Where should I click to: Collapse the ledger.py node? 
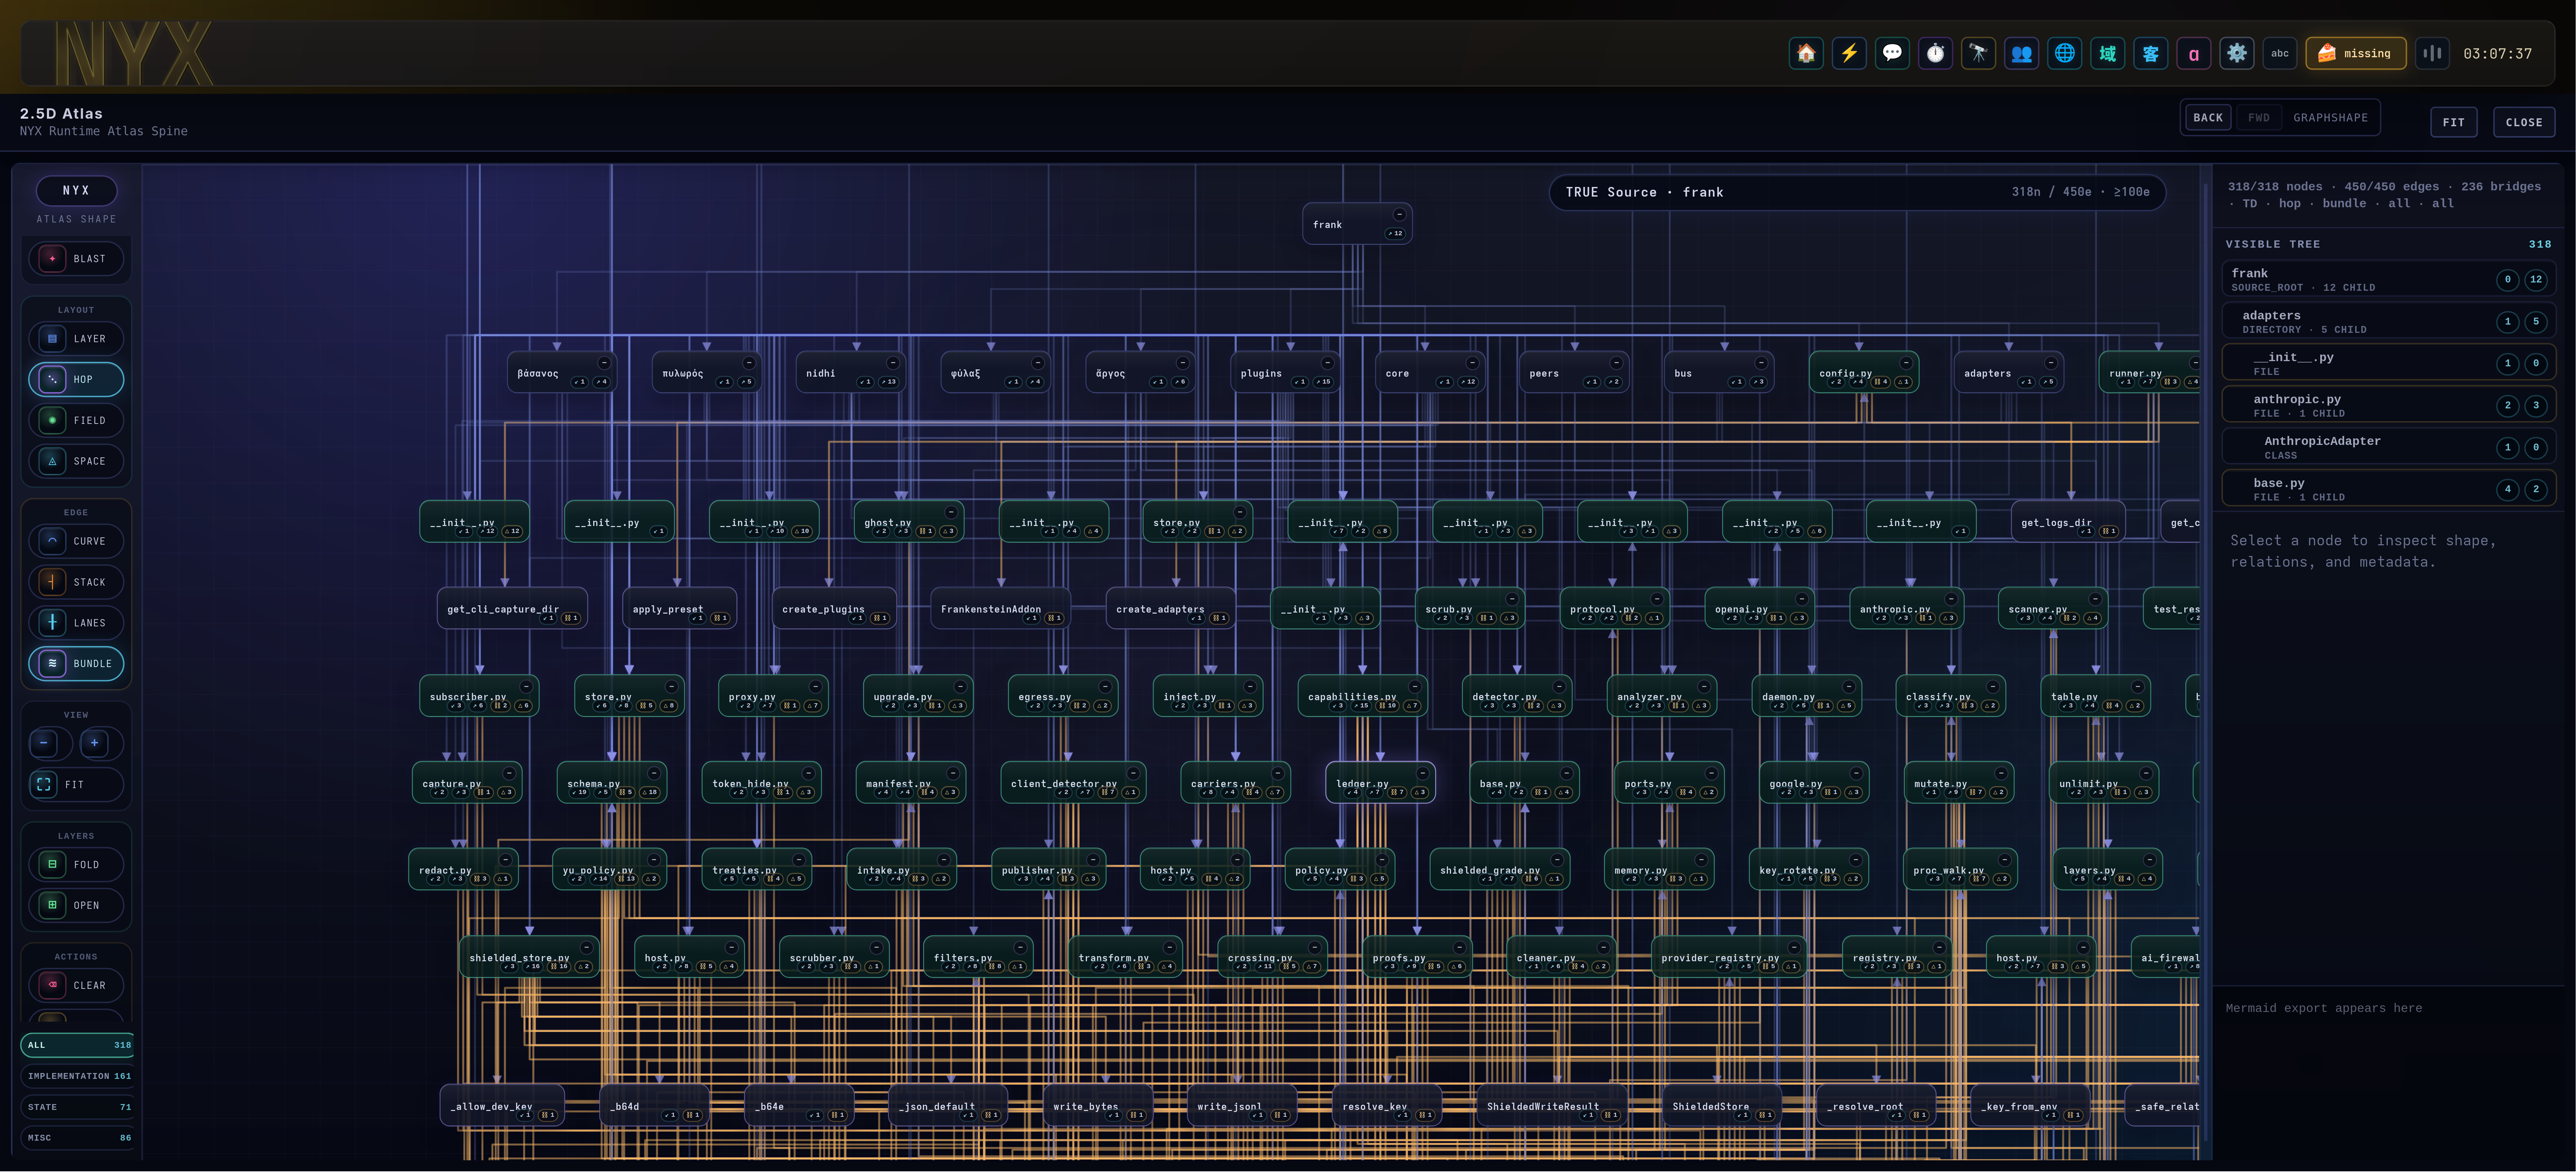1422,773
